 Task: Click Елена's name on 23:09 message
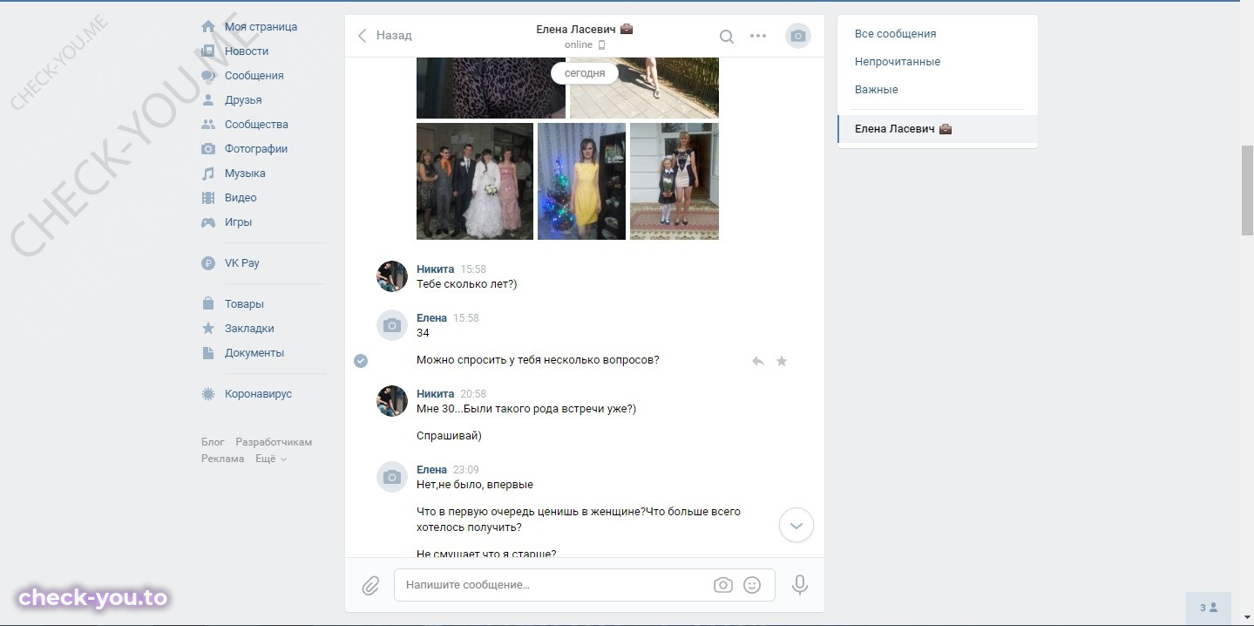point(431,470)
